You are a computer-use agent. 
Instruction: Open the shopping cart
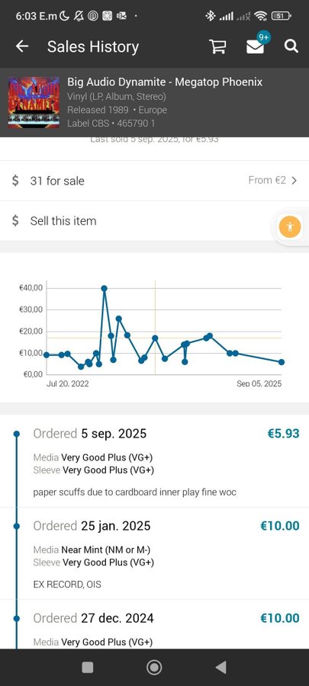pyautogui.click(x=217, y=46)
